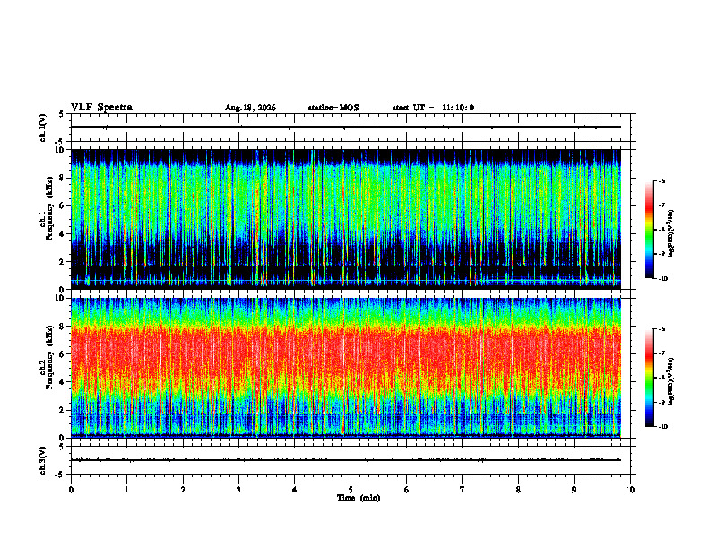
Task: Click the "ch.1(V)" axis label
Action: [43, 127]
